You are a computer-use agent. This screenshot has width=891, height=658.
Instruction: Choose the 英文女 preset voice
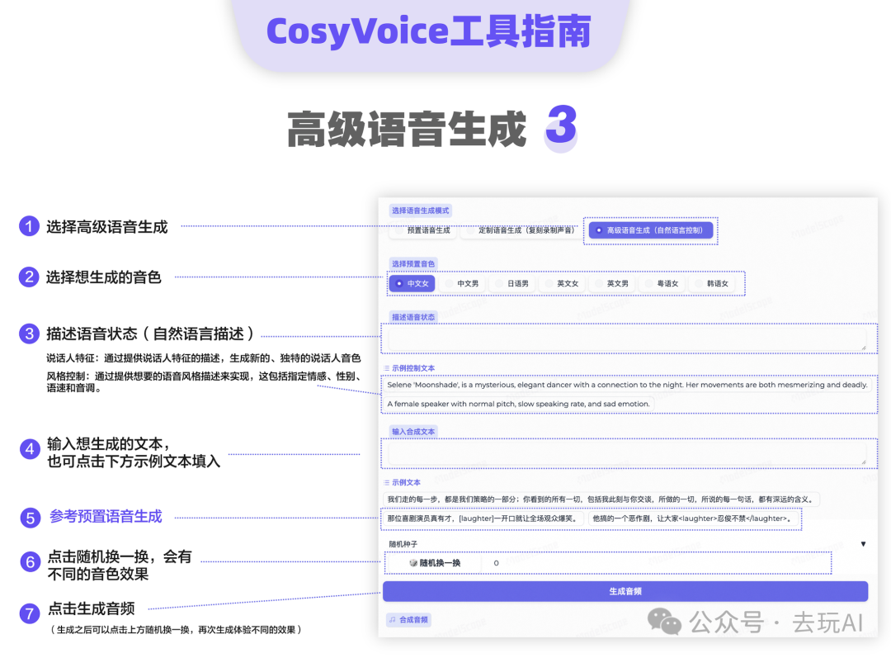(562, 283)
